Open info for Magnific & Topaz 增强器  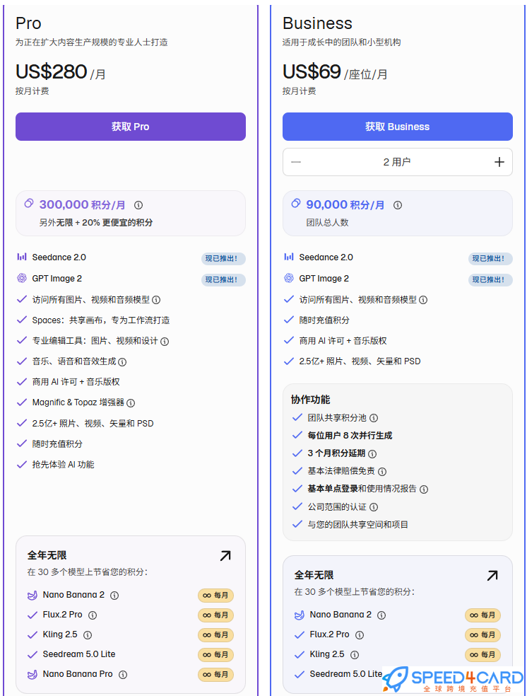(x=131, y=403)
